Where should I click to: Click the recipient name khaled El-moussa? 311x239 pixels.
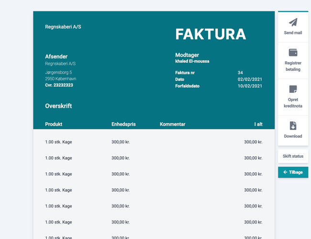(192, 61)
